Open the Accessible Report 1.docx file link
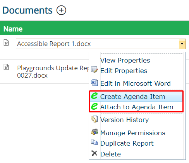This screenshot has height=163, width=189. pos(54,44)
